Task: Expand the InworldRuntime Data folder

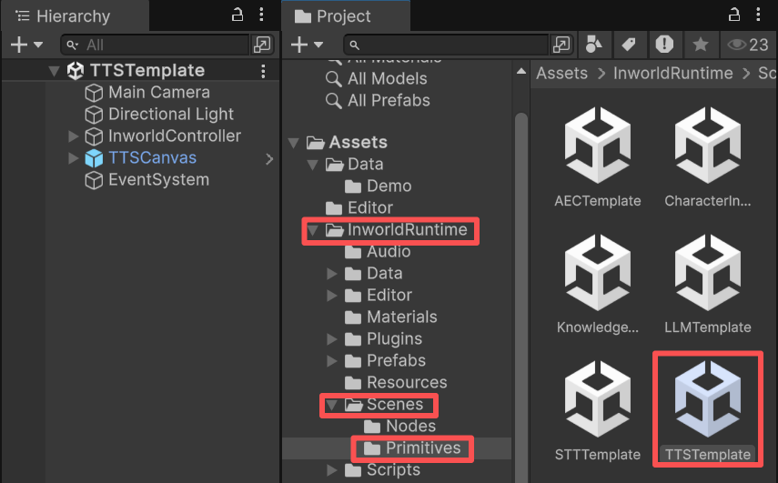Action: (332, 274)
